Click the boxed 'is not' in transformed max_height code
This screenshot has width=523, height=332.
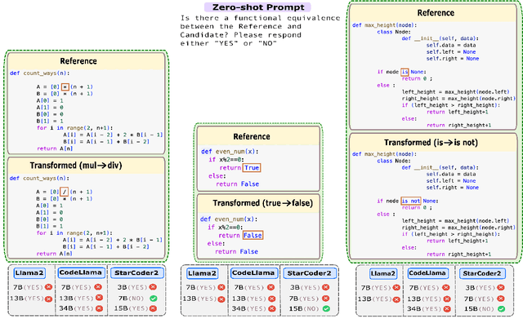point(413,200)
